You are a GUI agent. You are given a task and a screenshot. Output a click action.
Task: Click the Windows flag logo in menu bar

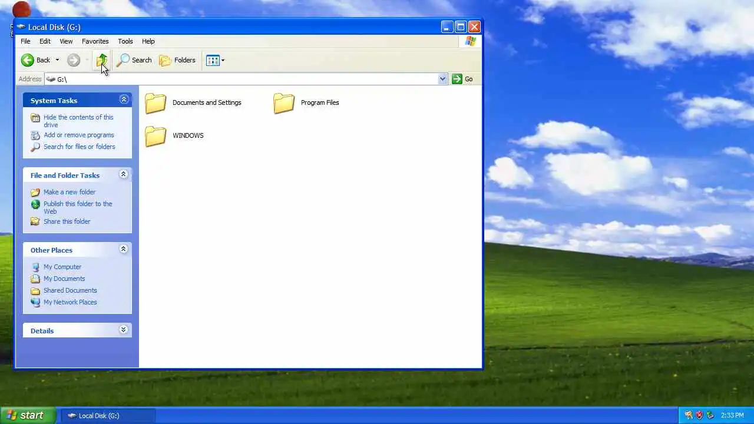(x=470, y=41)
